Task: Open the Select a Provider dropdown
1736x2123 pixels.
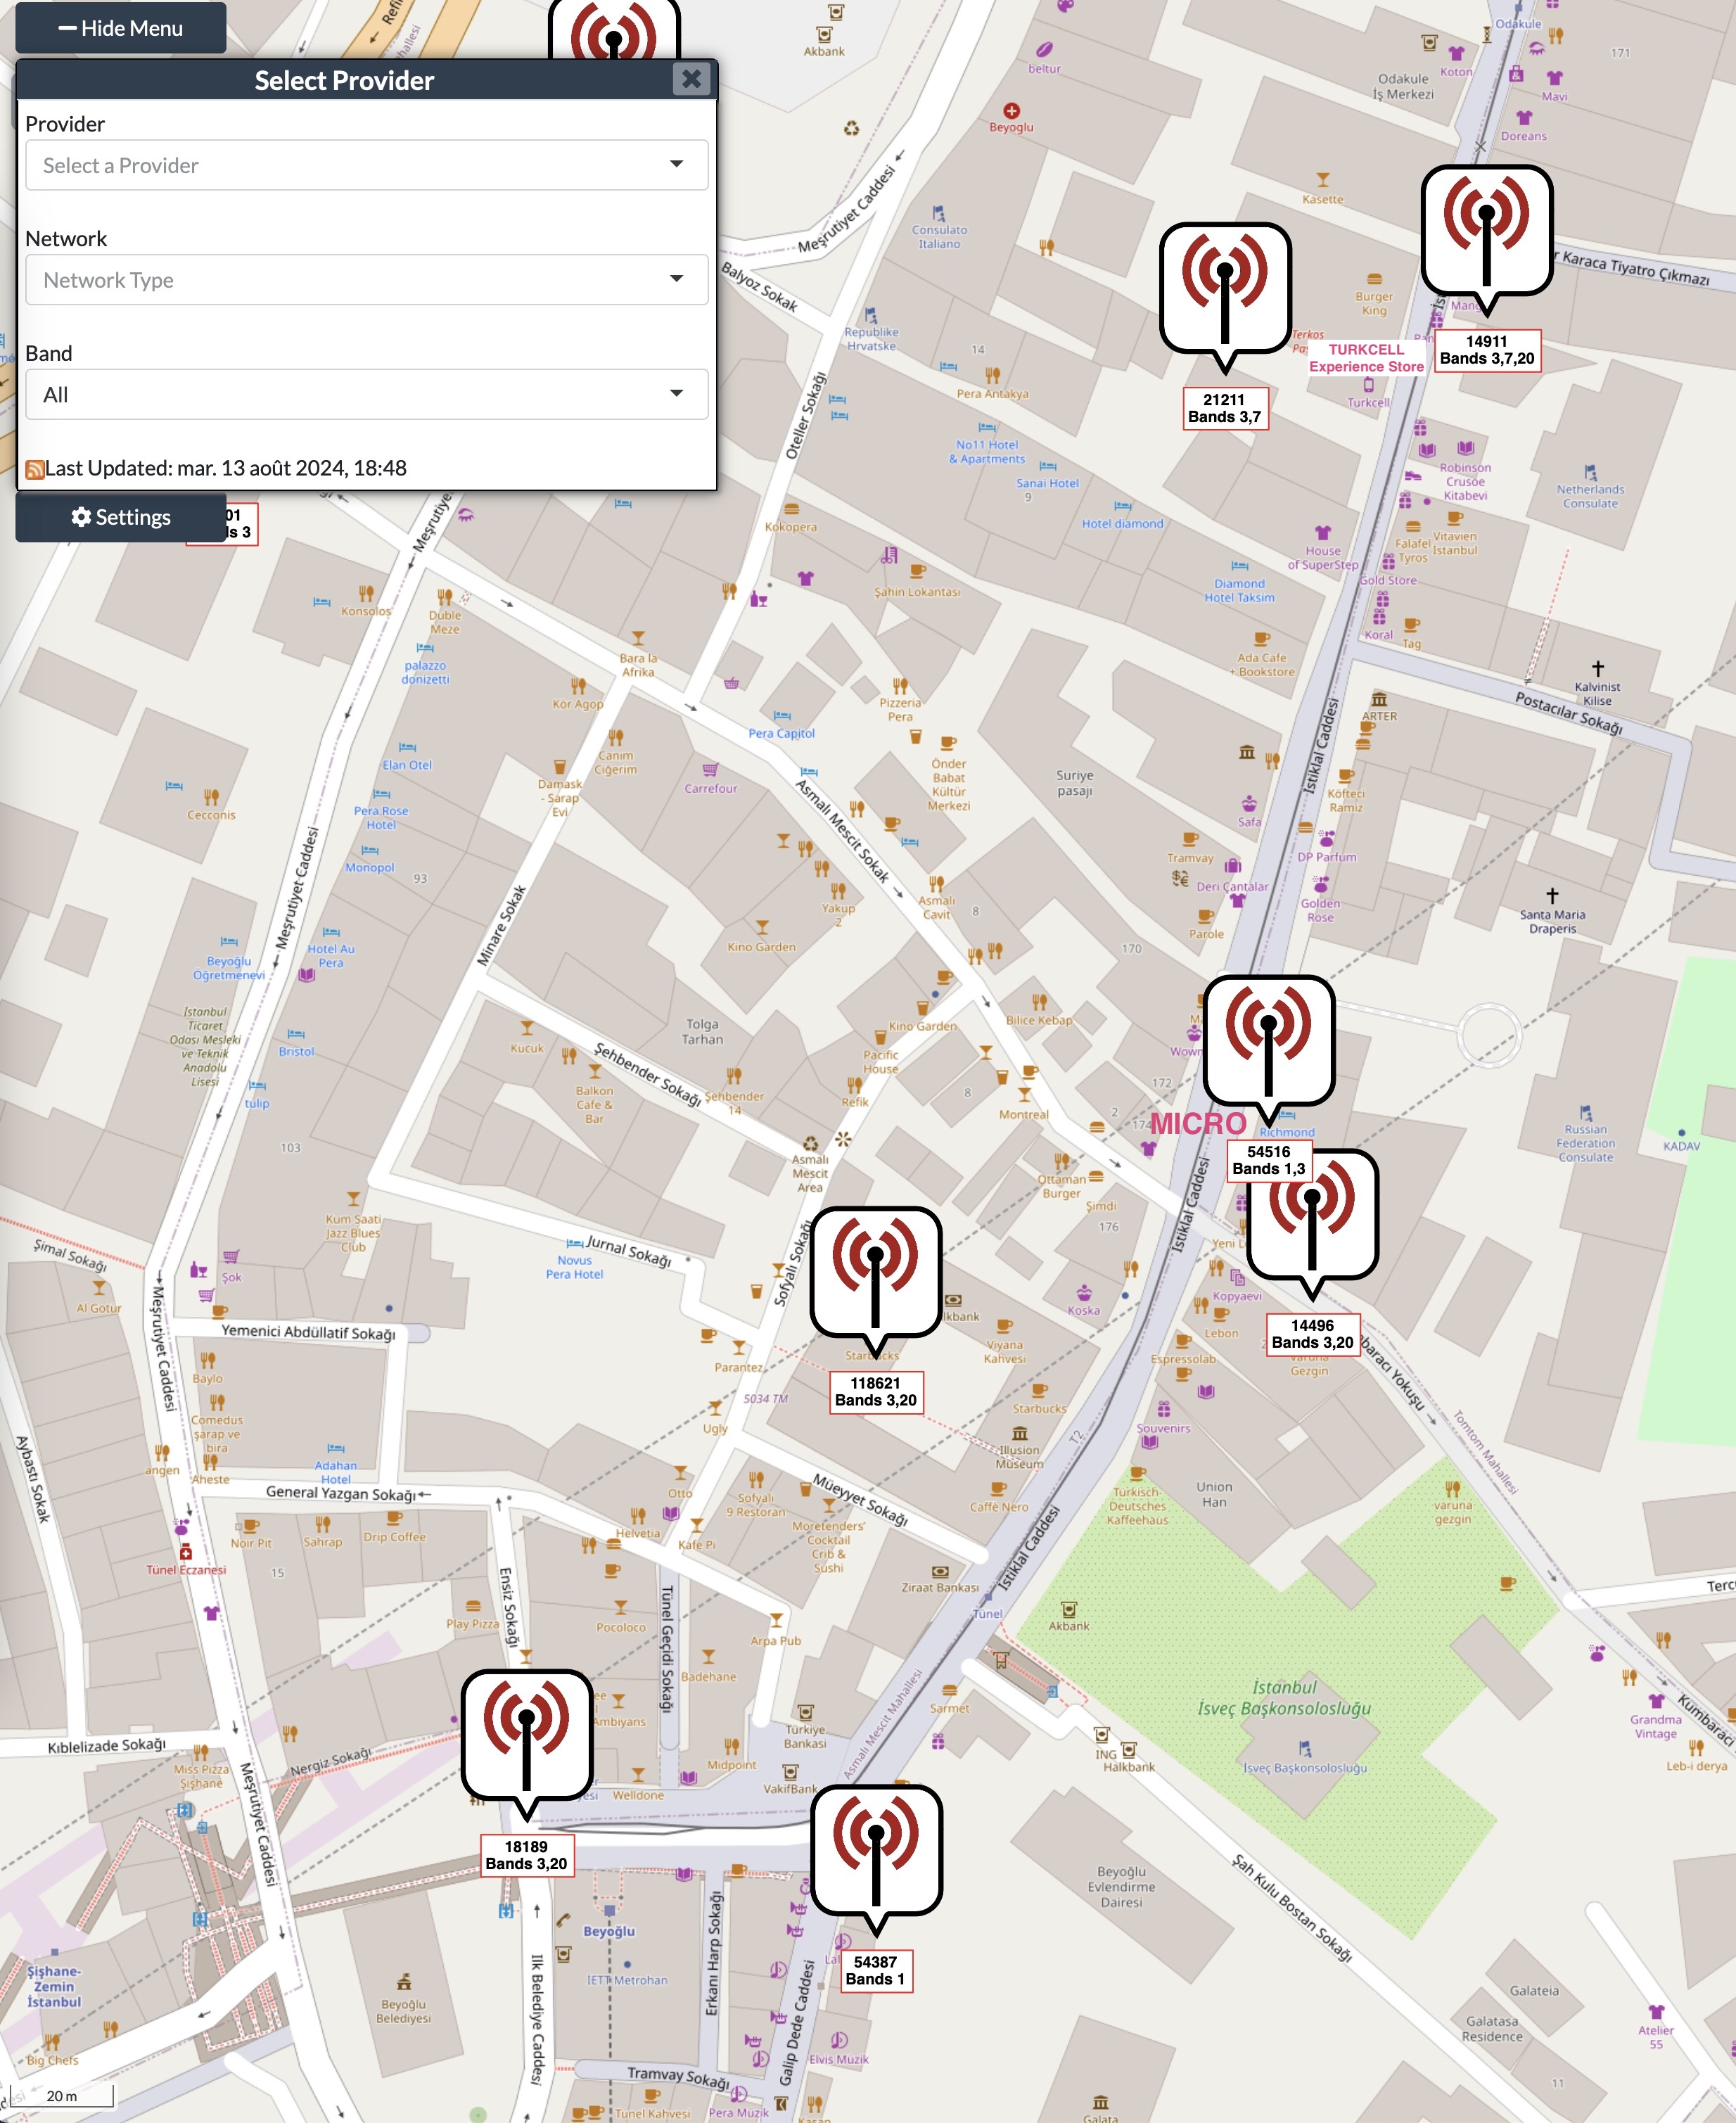Action: coord(367,165)
